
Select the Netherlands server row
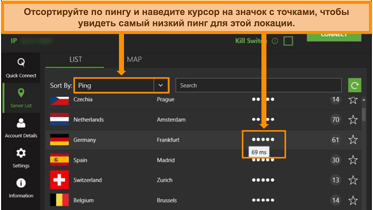coord(203,119)
